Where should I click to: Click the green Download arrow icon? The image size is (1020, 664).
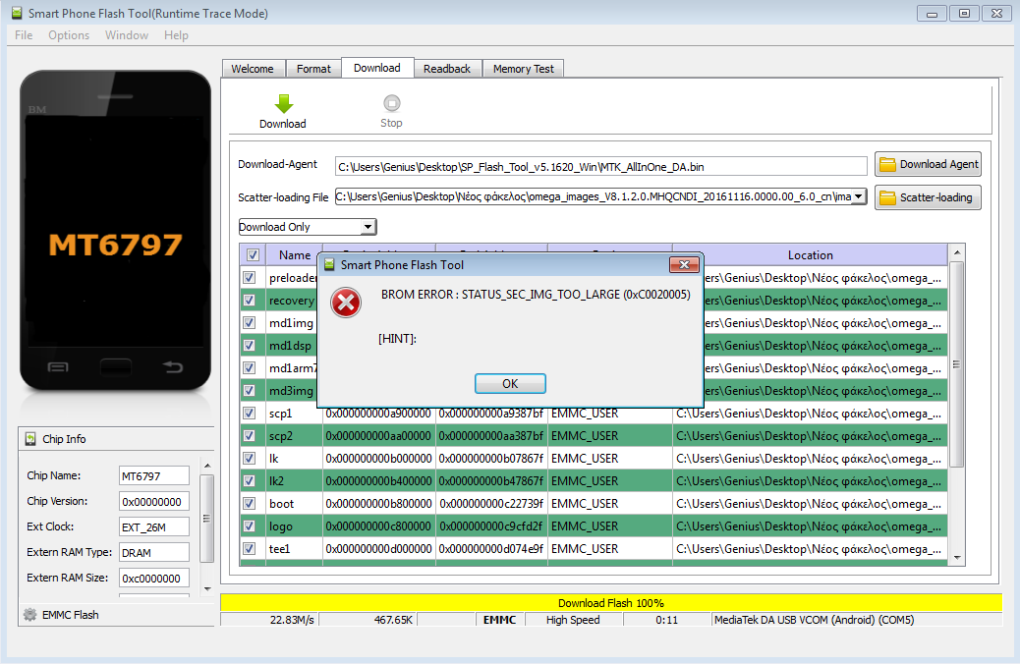[x=283, y=104]
